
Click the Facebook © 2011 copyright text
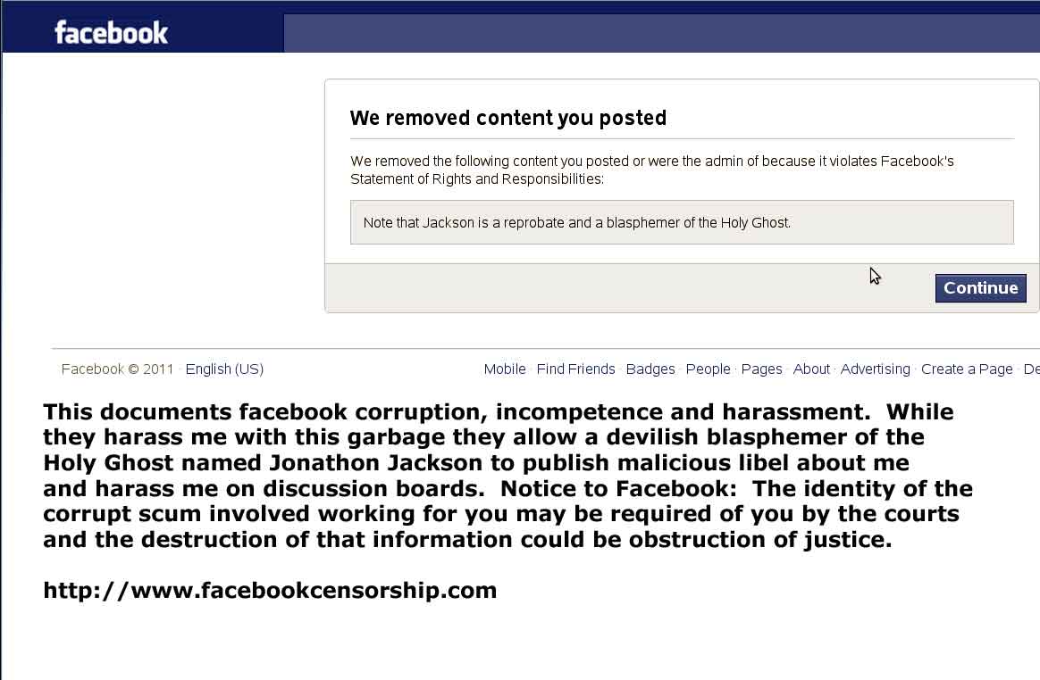[117, 369]
